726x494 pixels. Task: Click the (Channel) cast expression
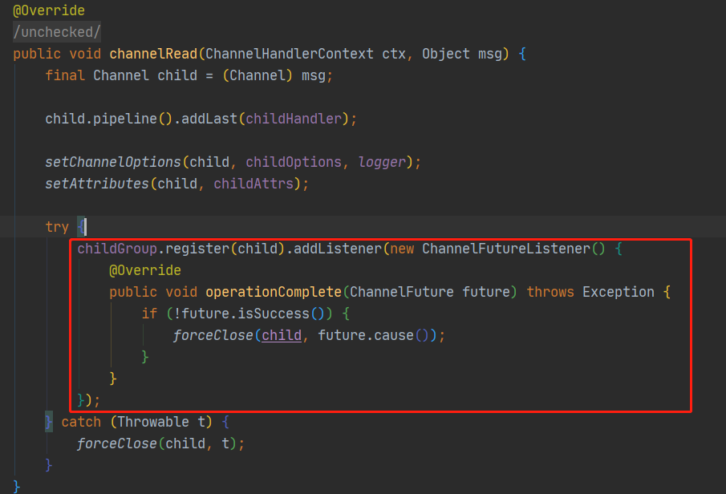coord(258,75)
